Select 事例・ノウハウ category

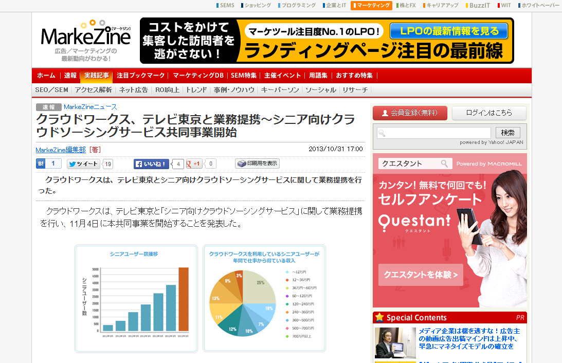point(234,90)
